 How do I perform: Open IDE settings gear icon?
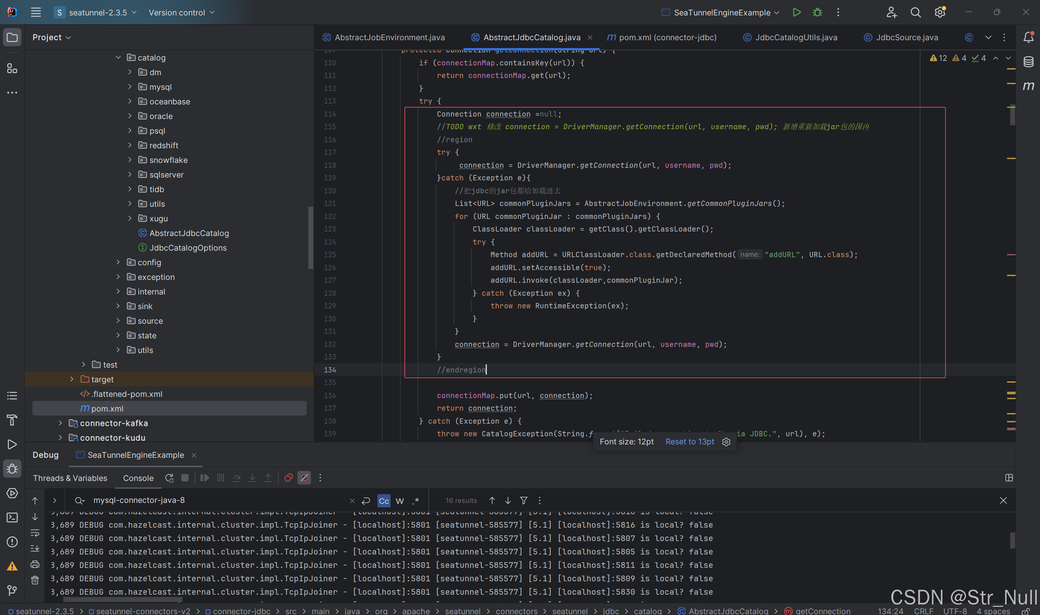click(x=940, y=13)
